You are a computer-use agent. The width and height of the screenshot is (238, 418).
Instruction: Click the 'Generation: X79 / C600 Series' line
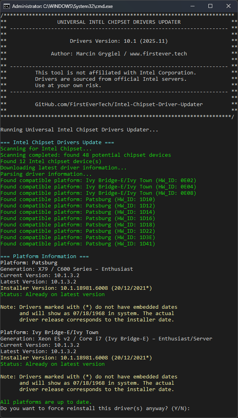(67, 269)
